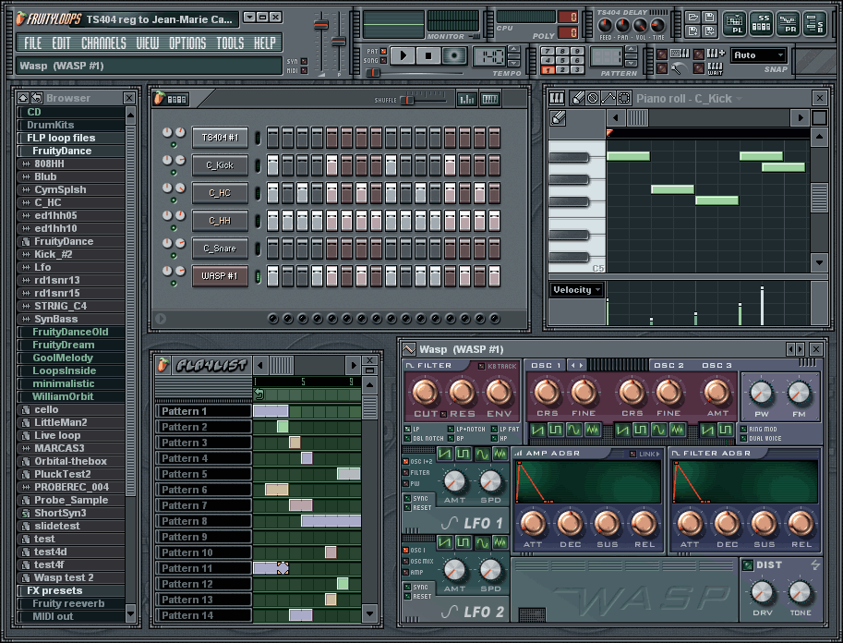Viewport: 843px width, 643px height.
Task: Click the TS404 #1 channel button
Action: pos(220,138)
